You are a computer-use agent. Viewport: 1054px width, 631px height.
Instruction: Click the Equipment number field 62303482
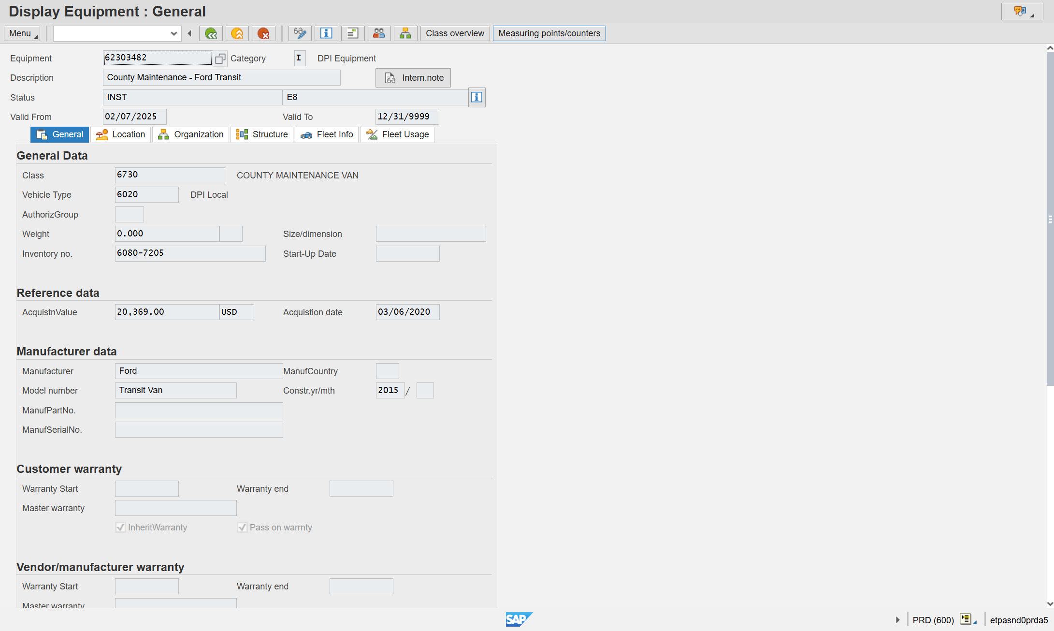coord(158,58)
